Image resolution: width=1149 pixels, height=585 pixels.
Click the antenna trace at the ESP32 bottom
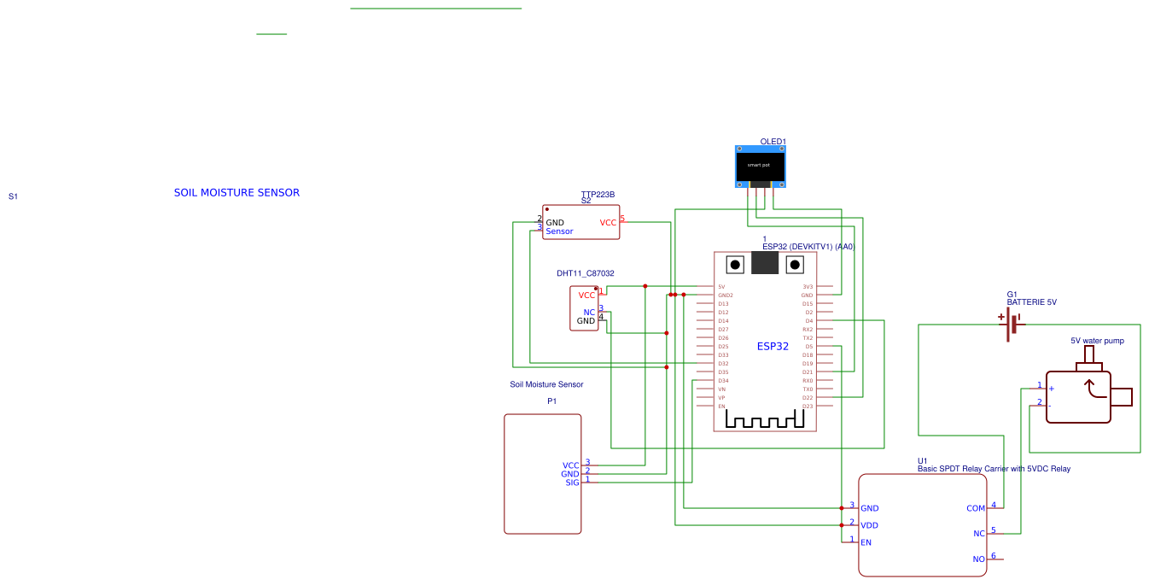click(765, 419)
